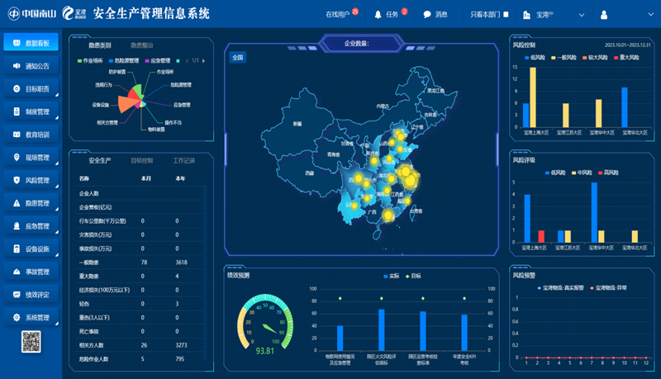The image size is (661, 379).
Task: Switch to 安全生产 tab
Action: [x=100, y=160]
